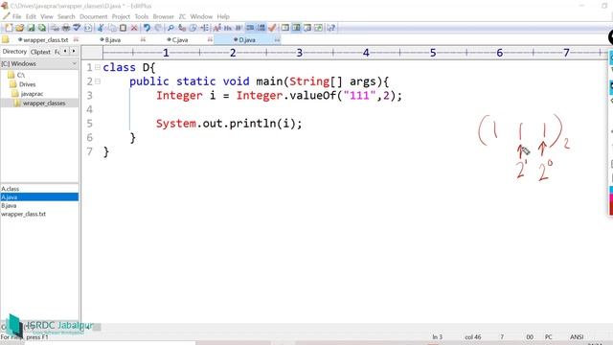Image resolution: width=613 pixels, height=345 pixels.
Task: Click the red check mark toolbar icon
Action: point(272,28)
